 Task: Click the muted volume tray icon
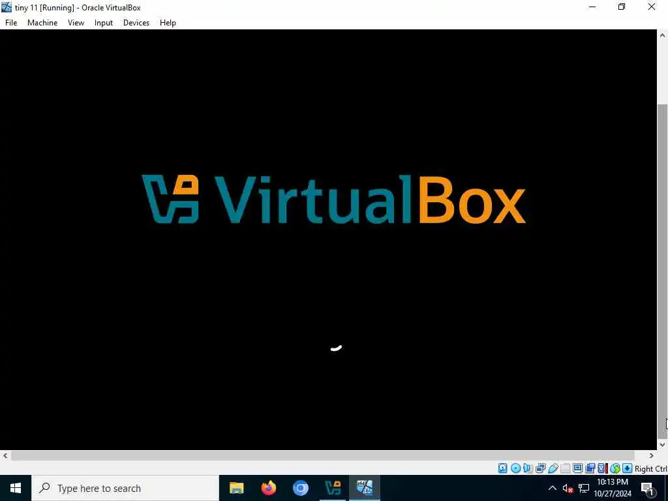tap(568, 488)
